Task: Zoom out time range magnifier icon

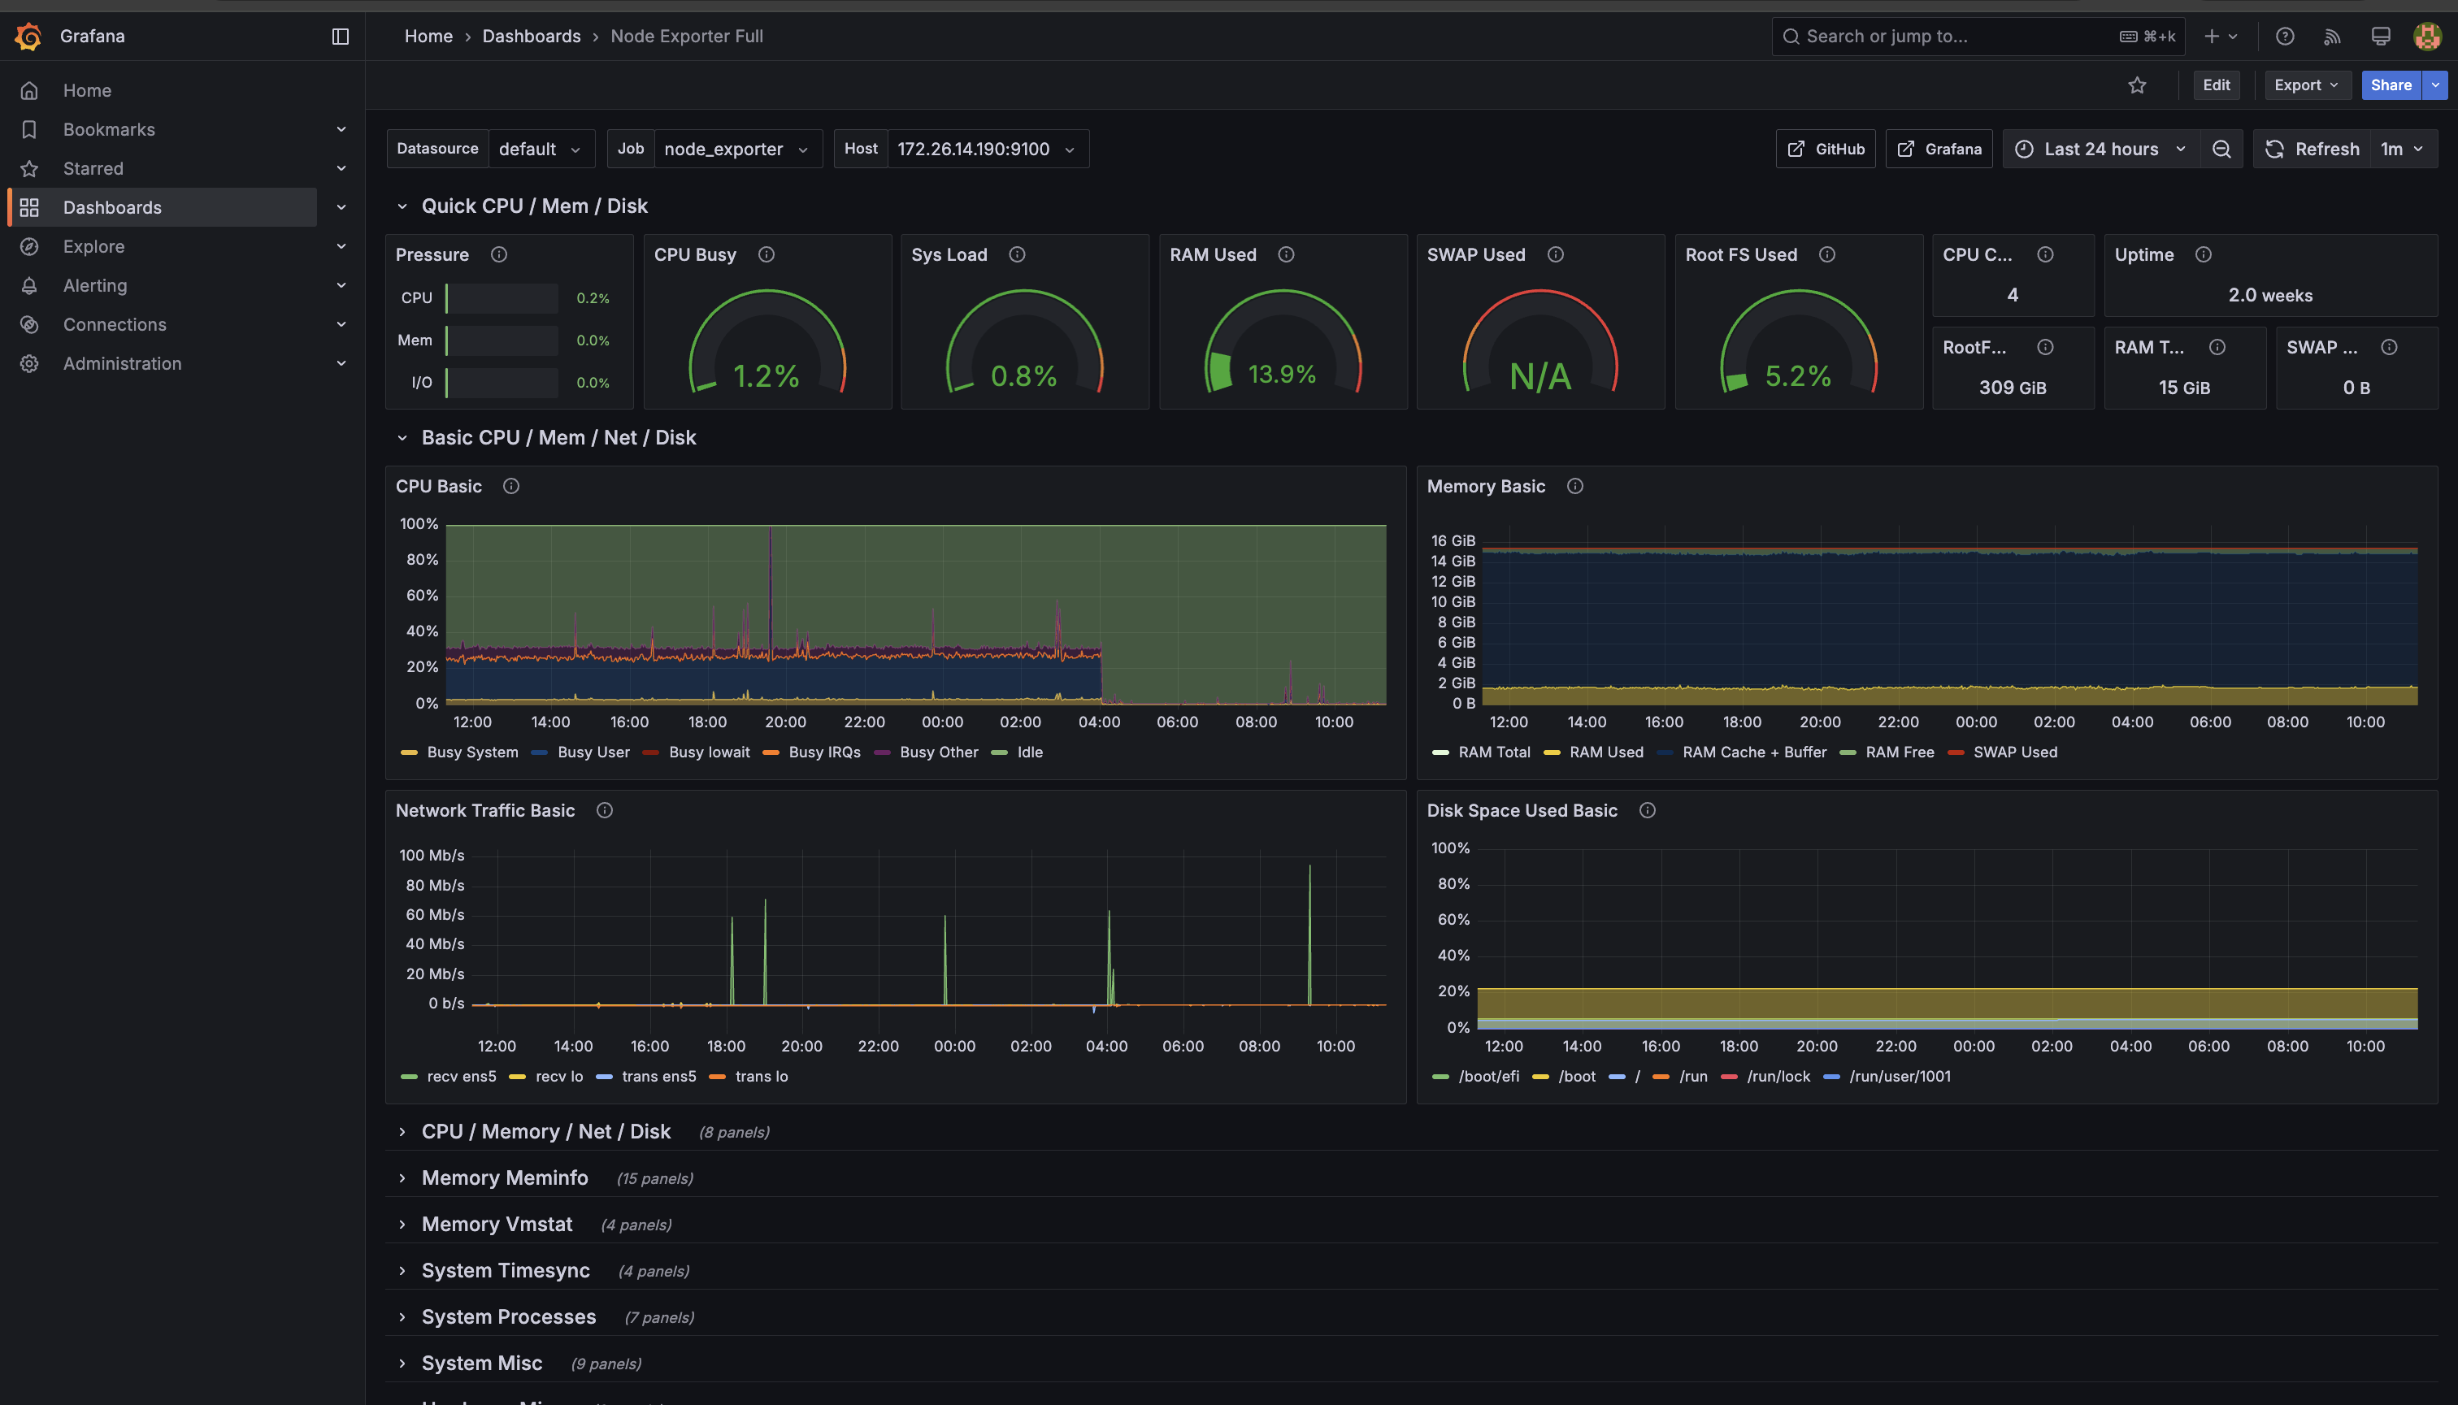Action: pos(2221,149)
